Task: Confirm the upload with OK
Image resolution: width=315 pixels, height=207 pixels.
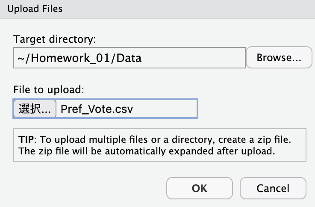Action: (200, 188)
